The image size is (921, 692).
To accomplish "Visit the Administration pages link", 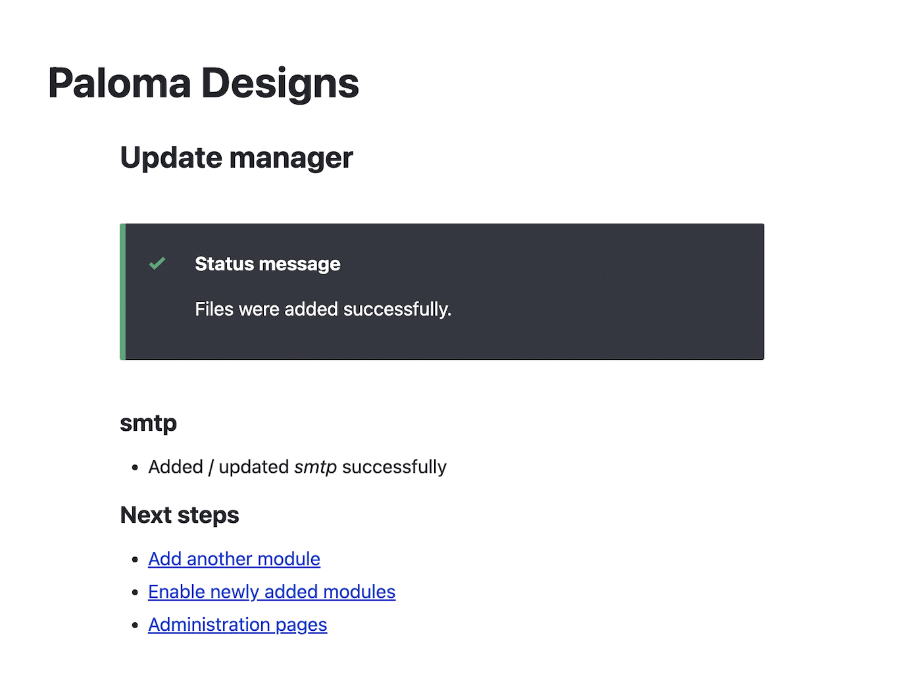I will (237, 624).
